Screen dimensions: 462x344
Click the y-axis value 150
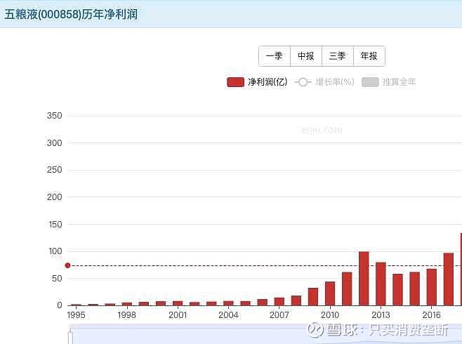pos(55,225)
